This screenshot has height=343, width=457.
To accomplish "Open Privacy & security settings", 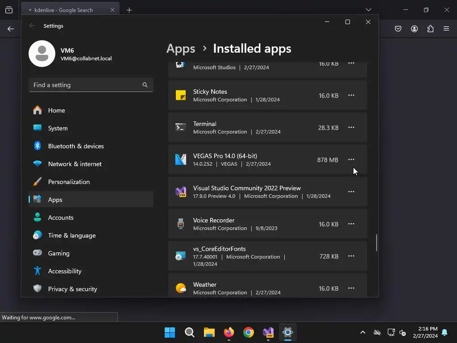I will pyautogui.click(x=91, y=289).
